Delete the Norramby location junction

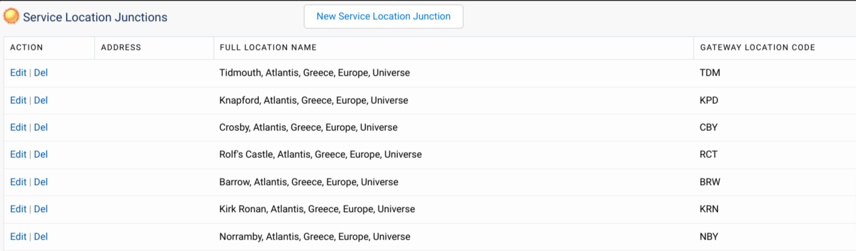point(41,237)
